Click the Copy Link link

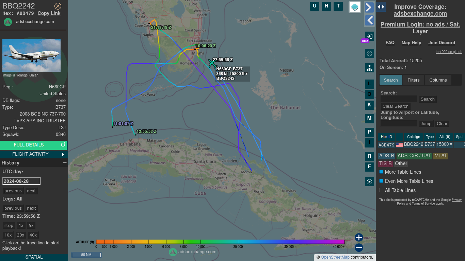click(x=49, y=13)
